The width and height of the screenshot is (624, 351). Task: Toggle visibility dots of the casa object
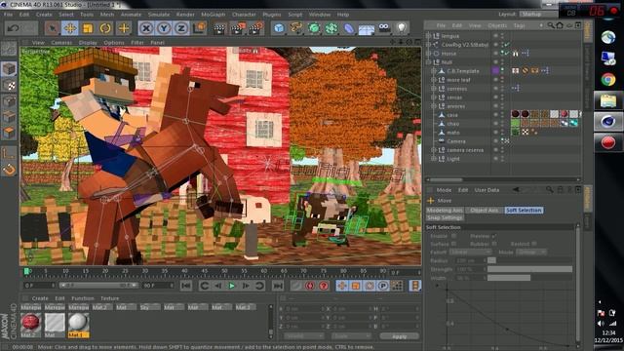click(503, 115)
